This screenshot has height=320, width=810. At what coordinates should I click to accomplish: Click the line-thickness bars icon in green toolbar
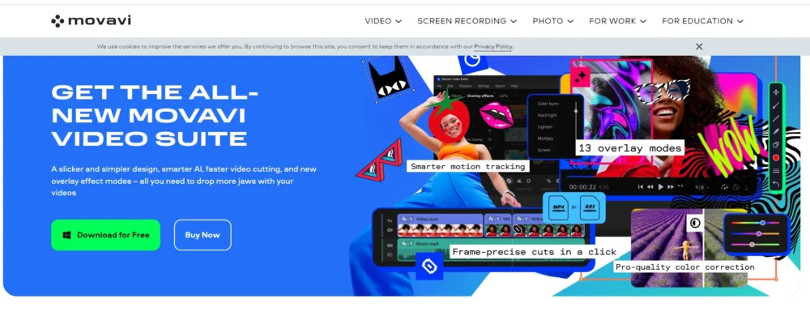coord(776,171)
